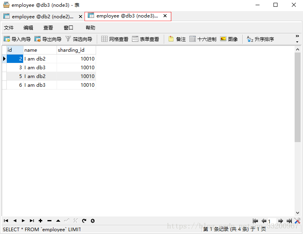Click the refresh icon in bottom bar
The height and width of the screenshot is (234, 303).
(84, 220)
